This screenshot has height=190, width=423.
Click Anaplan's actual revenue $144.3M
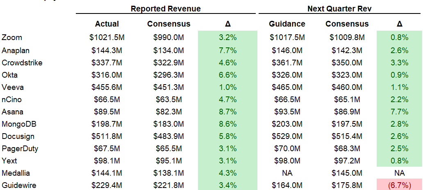point(107,50)
